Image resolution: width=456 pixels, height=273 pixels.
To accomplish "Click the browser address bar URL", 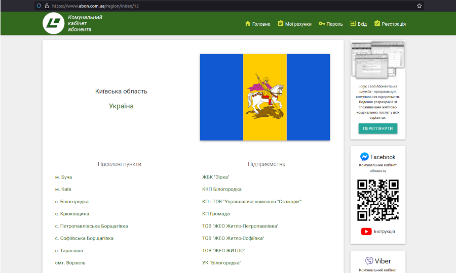I will [x=95, y=6].
